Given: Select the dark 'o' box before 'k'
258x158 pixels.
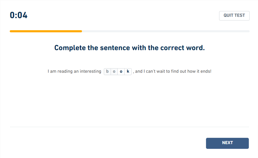Looking at the screenshot, I should (x=121, y=71).
